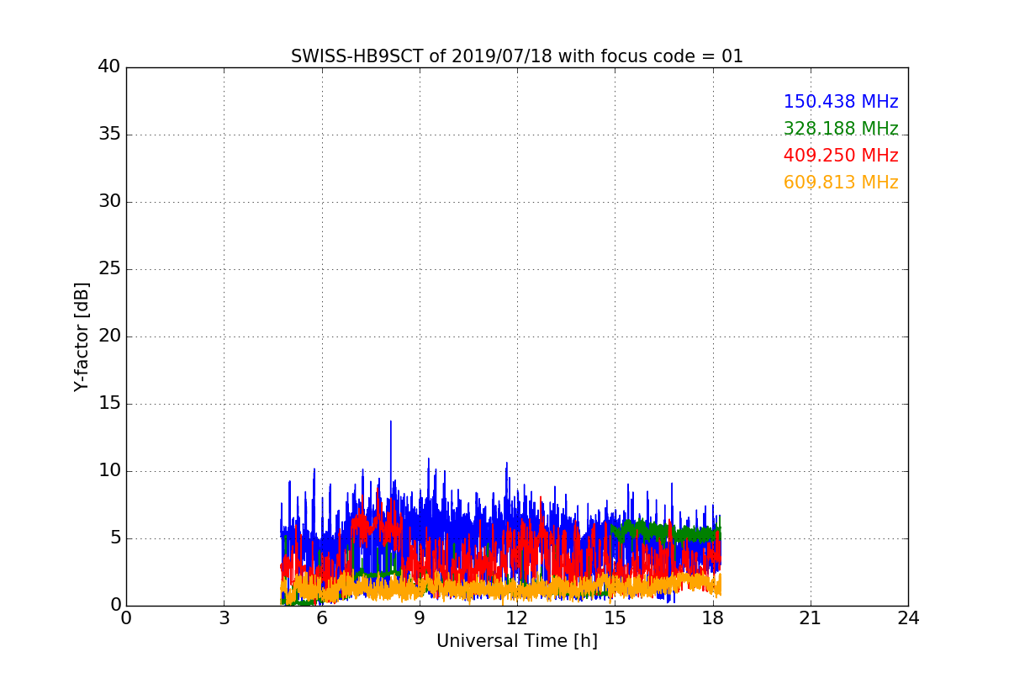Click the x-axis tick label 21

point(811,618)
